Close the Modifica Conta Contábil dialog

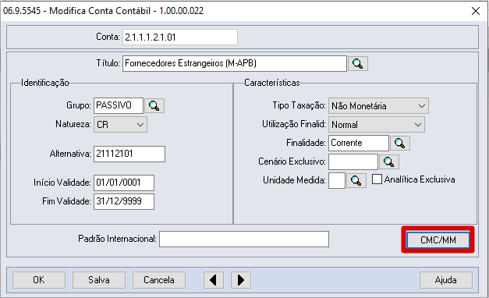(476, 11)
